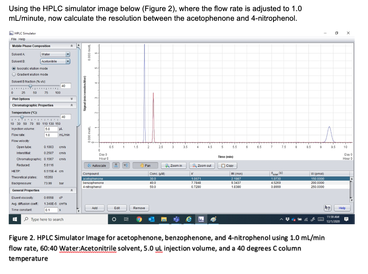This screenshot has width=368, height=274.
Task: Add a new compound with the Add button
Action: [x=95, y=208]
